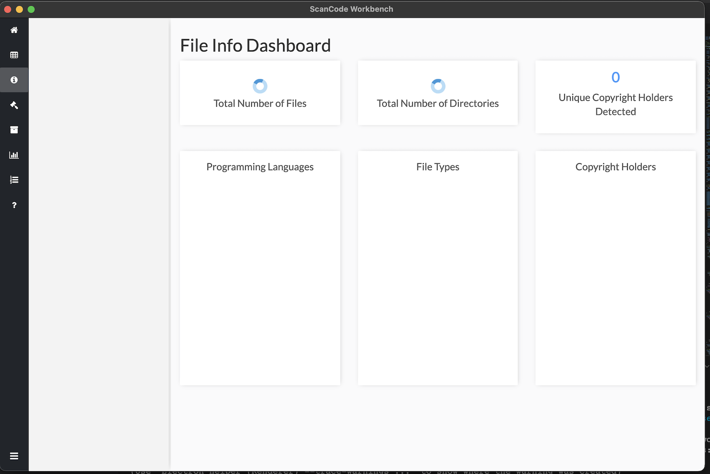Click the loading spinner for directories count
This screenshot has width=710, height=474.
point(438,86)
